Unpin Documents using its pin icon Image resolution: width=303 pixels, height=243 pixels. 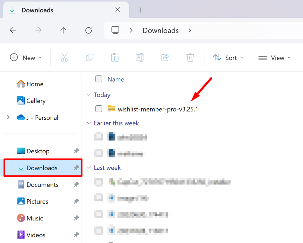tap(76, 184)
